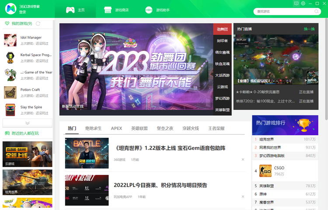Select 劲舞团 in banner list
This screenshot has height=210, width=328.
click(222, 29)
